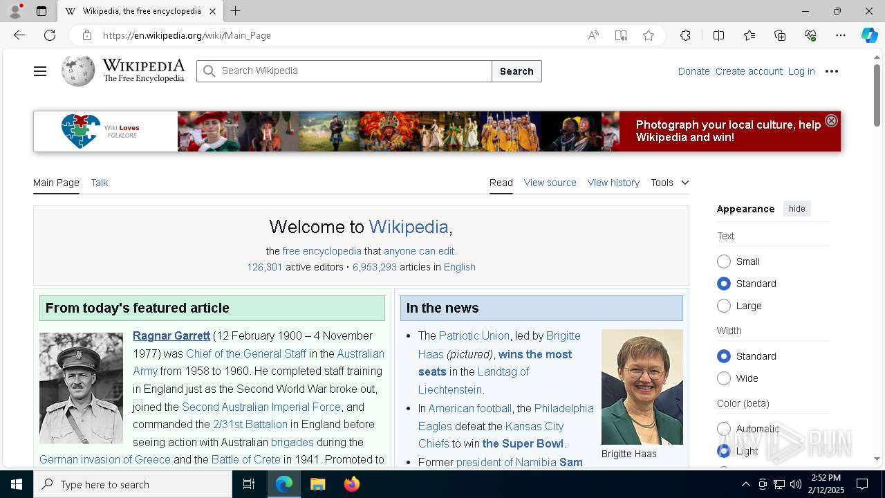Open a new browser tab

click(x=235, y=11)
